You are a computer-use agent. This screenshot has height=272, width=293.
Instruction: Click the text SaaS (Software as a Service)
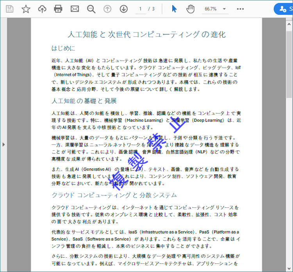click(x=102, y=239)
